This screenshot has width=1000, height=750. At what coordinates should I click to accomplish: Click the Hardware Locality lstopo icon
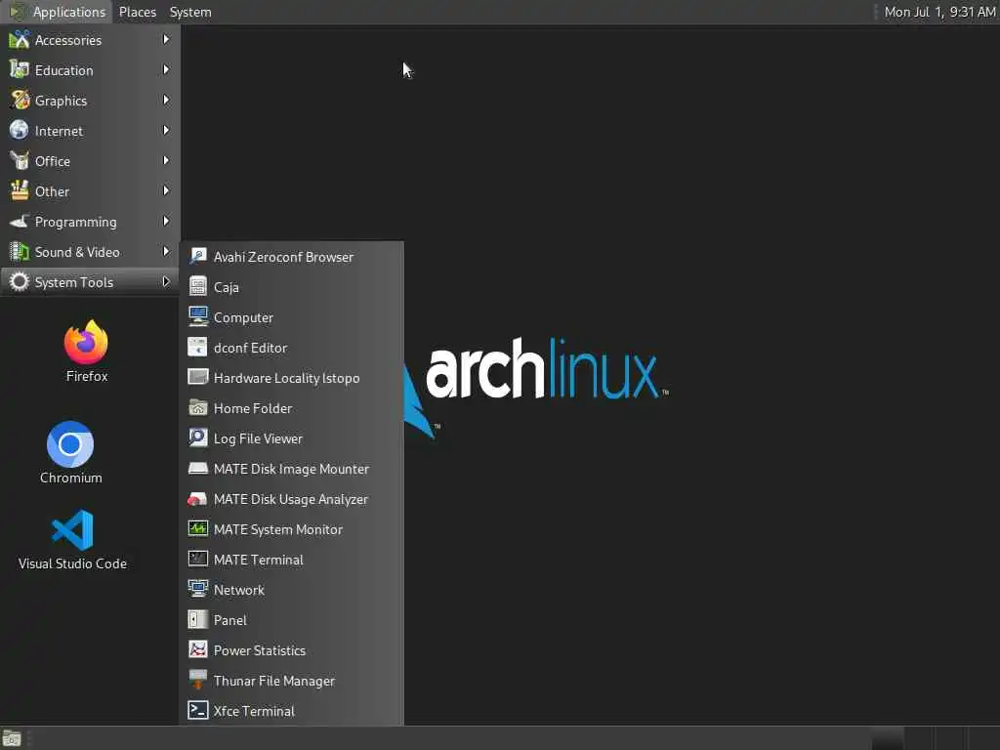[x=197, y=378]
